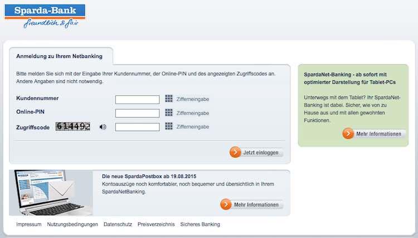Open keypad icon beside Zugriffscode field
Image resolution: width=418 pixels, height=238 pixels.
169,127
